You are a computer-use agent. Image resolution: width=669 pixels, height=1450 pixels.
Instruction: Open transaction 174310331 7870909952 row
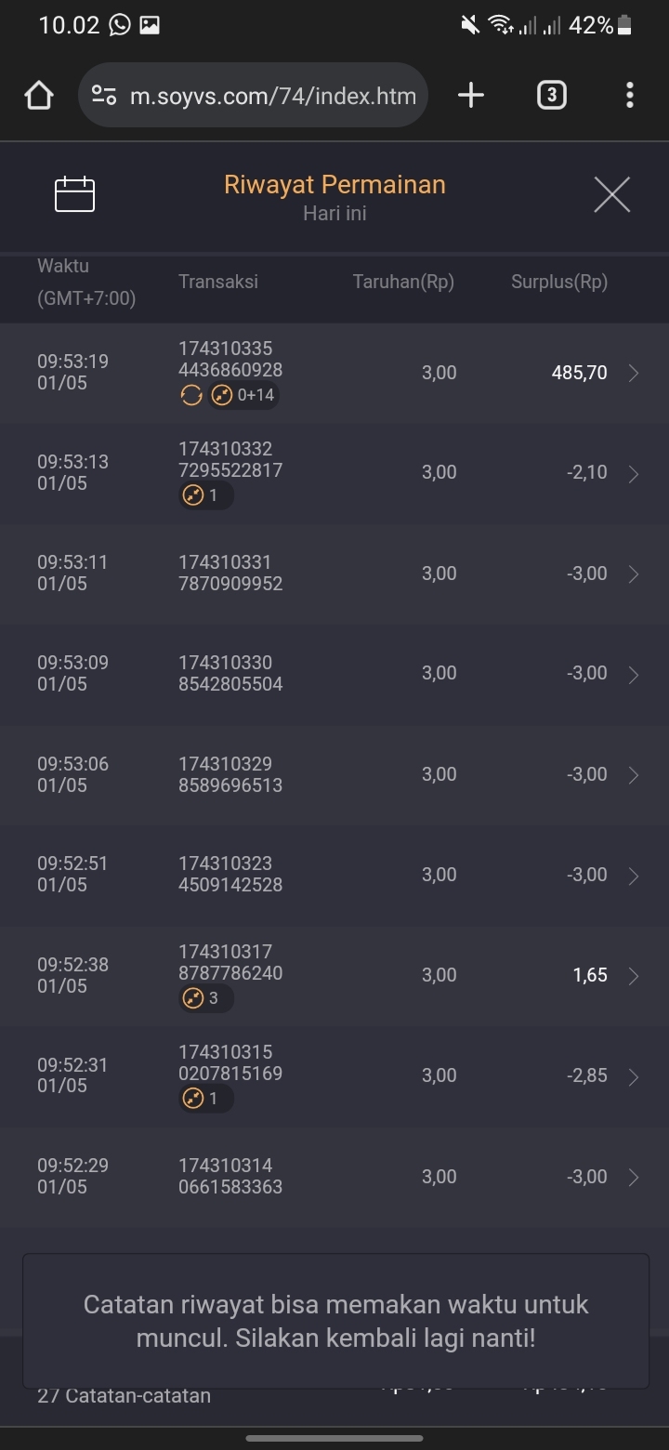click(334, 573)
